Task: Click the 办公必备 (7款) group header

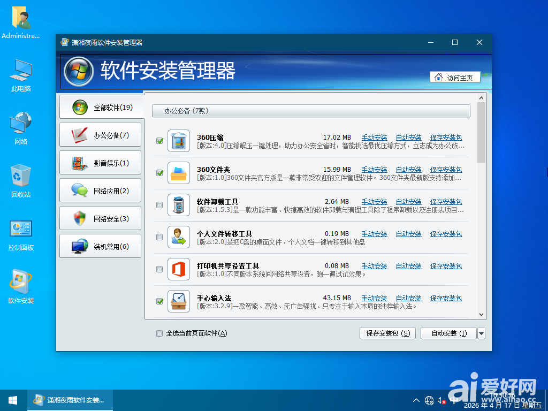Action: click(311, 111)
